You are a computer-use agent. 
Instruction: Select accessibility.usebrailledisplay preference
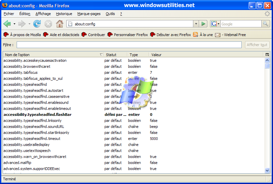click(134, 145)
